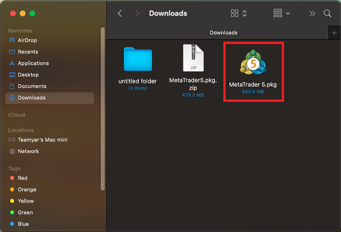Go to Recents in the sidebar

28,52
